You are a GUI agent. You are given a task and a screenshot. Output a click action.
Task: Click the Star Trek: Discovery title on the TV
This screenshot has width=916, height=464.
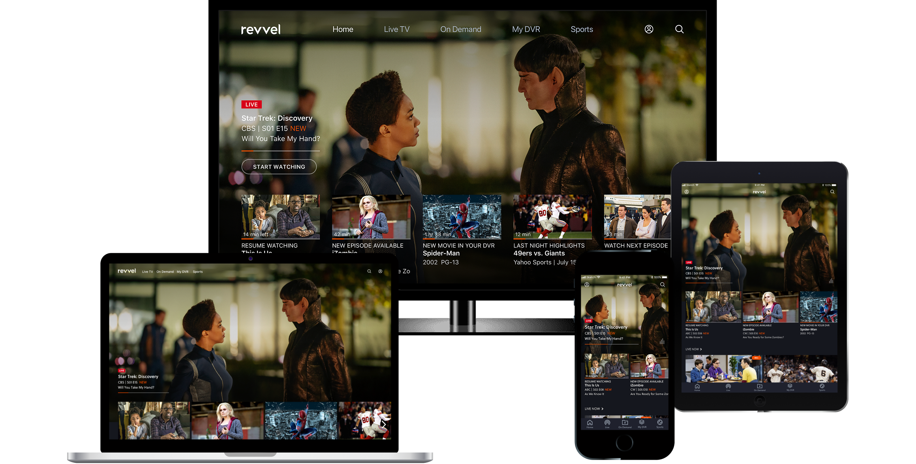[277, 118]
